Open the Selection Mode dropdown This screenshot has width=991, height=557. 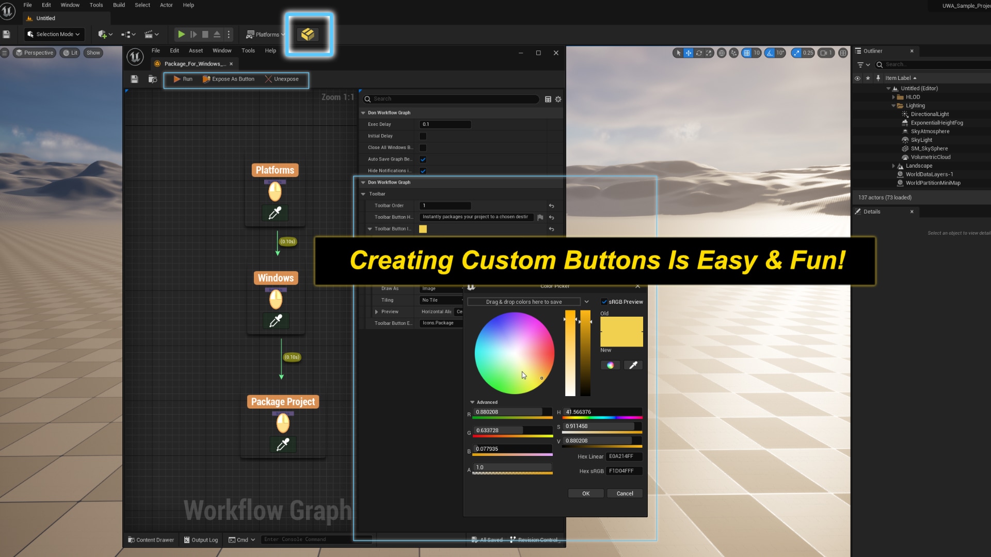click(x=54, y=35)
